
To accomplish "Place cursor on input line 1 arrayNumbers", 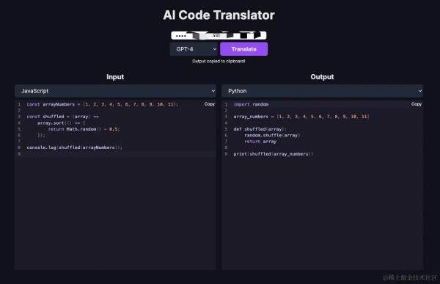I will tap(59, 104).
